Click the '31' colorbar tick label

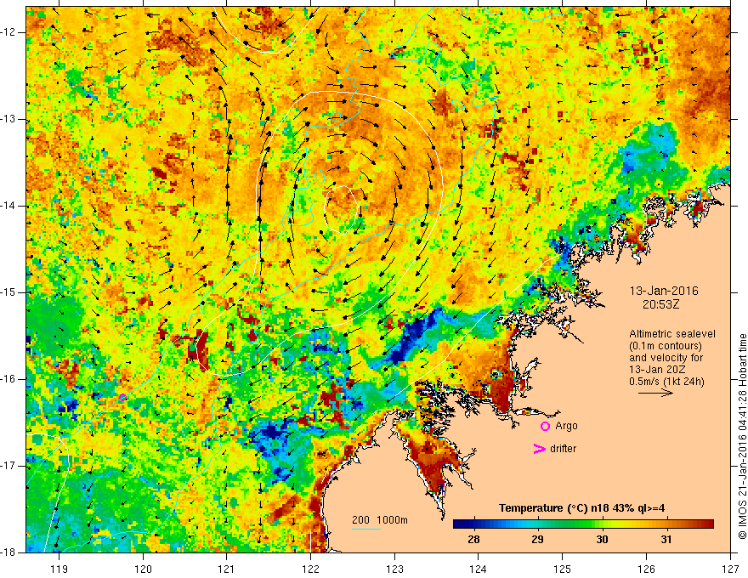coord(666,540)
